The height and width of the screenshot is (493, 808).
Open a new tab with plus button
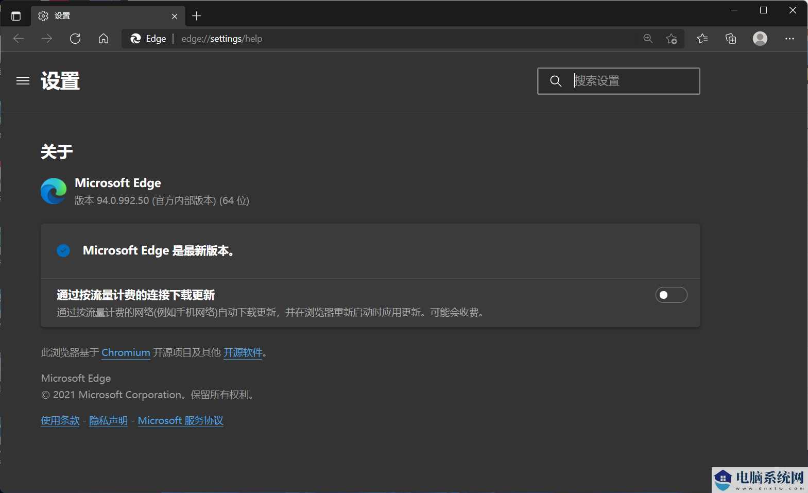point(197,16)
